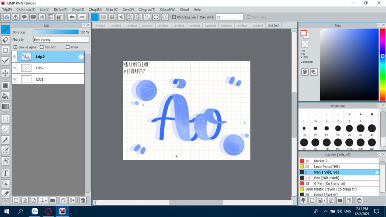Open the Chỉnh sửa(E) menu
386x217 pixels.
[x=26, y=9]
